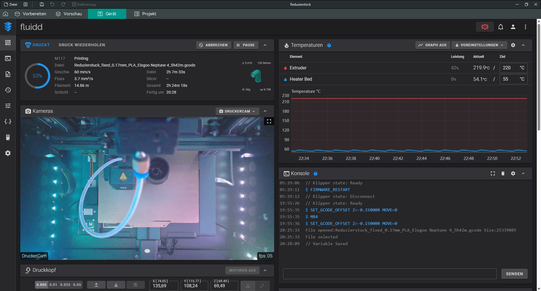The image size is (541, 291).
Task: Collapse the Temperaturen panel
Action: (x=523, y=45)
